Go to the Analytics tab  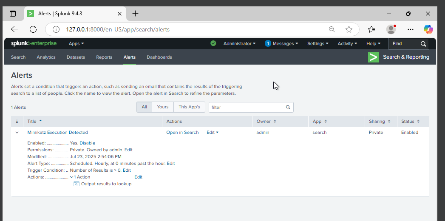click(46, 57)
